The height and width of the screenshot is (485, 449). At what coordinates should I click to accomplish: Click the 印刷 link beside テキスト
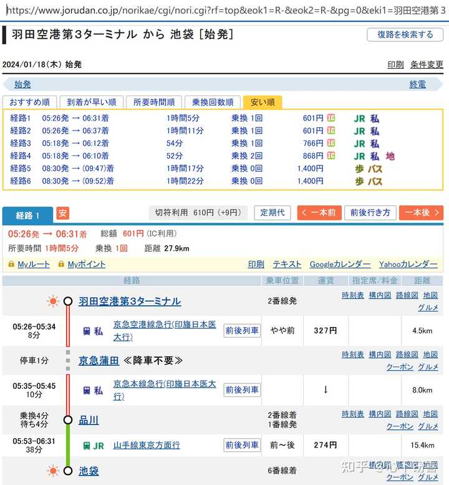256,265
